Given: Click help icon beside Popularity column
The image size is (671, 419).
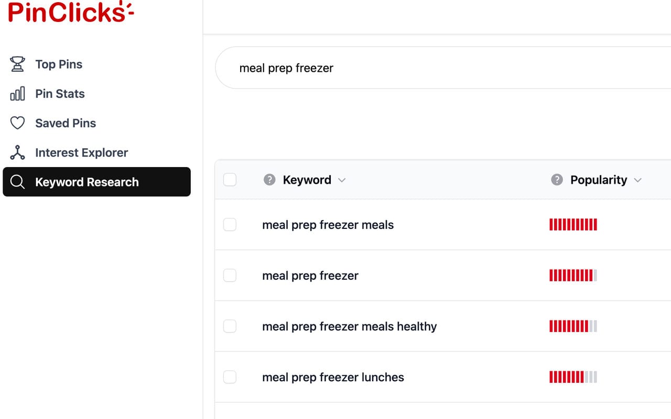Looking at the screenshot, I should coord(557,180).
